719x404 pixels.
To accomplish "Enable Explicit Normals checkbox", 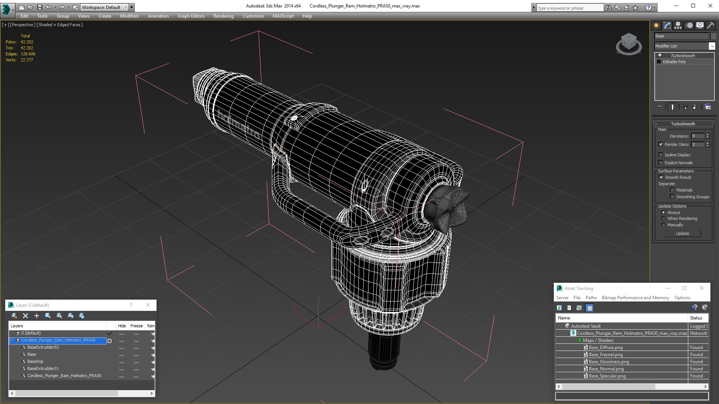I will click(x=661, y=163).
